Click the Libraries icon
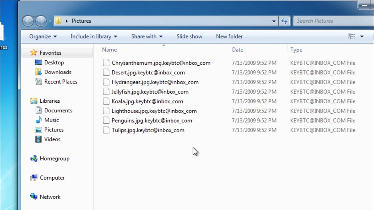This screenshot has width=374, height=210. [34, 101]
